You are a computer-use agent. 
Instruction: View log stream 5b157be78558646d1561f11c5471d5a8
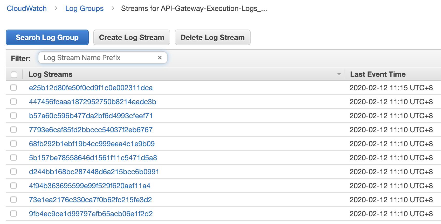pyautogui.click(x=93, y=158)
